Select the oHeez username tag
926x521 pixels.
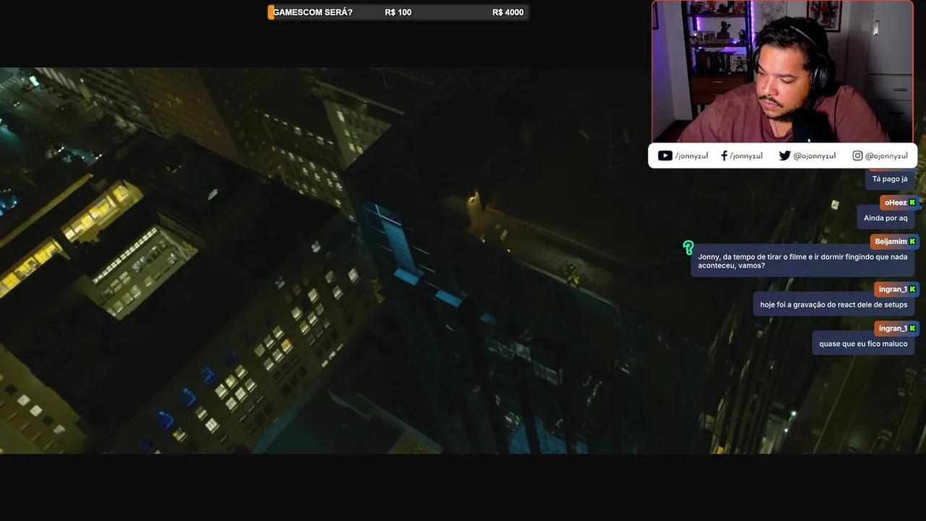click(x=899, y=203)
